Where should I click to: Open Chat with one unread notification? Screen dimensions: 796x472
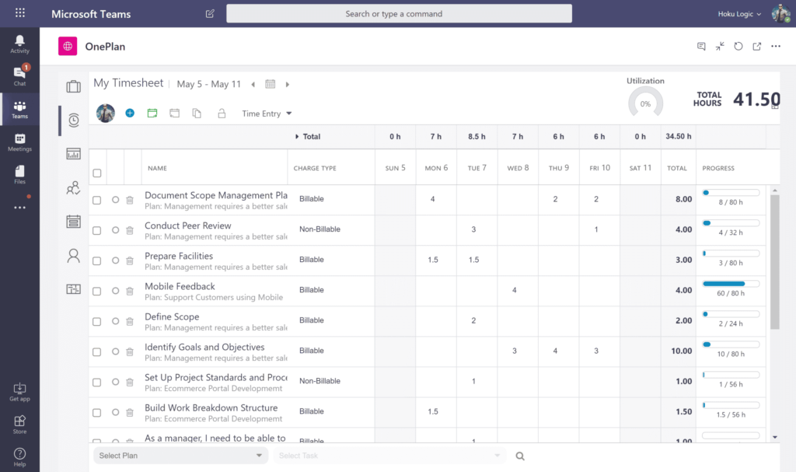click(x=19, y=75)
